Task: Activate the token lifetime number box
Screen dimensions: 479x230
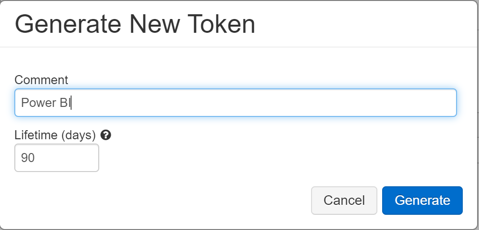Action: [57, 158]
